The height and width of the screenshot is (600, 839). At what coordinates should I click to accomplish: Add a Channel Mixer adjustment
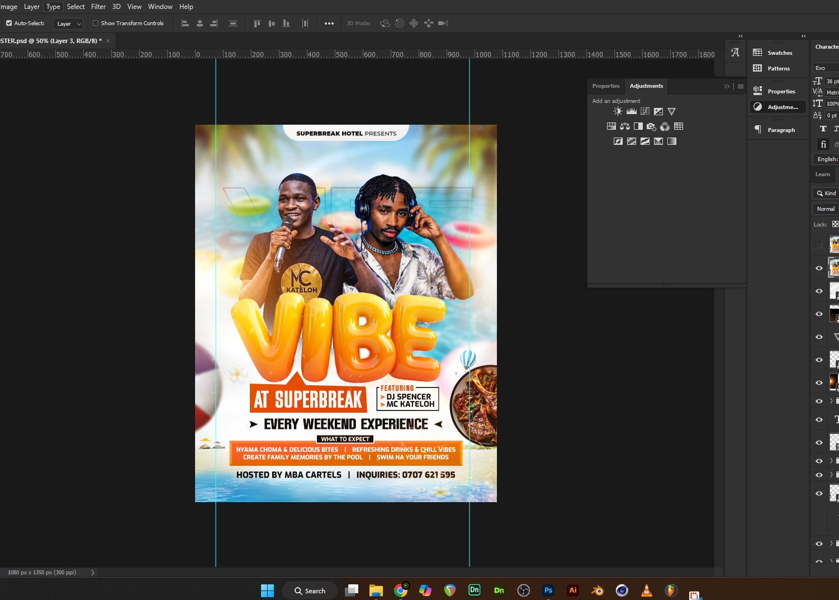(665, 126)
